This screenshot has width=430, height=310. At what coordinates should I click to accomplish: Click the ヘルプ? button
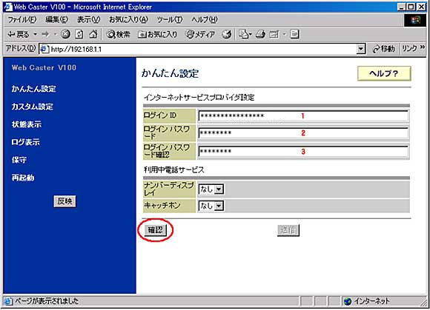(x=384, y=73)
